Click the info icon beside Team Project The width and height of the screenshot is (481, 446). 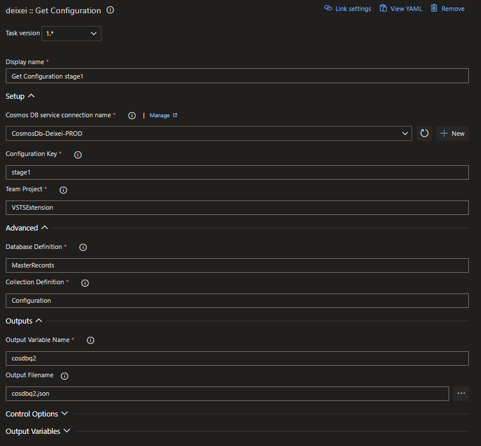[x=63, y=190]
